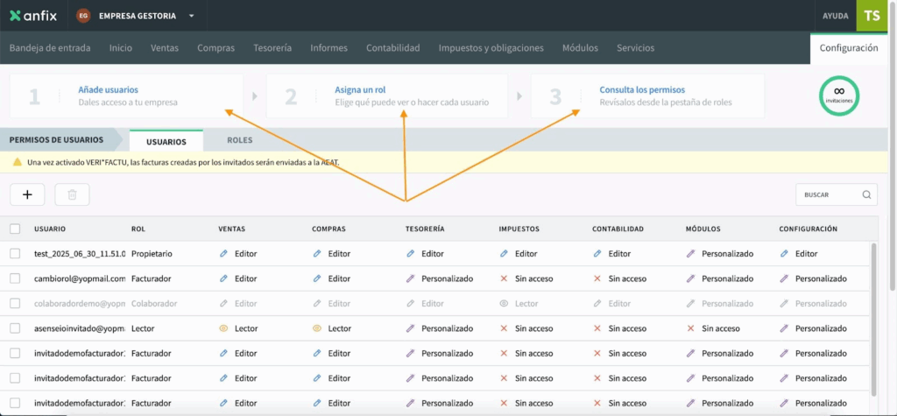Click the infinite invitations circle icon
Screen dimensions: 897x416
[x=838, y=95]
